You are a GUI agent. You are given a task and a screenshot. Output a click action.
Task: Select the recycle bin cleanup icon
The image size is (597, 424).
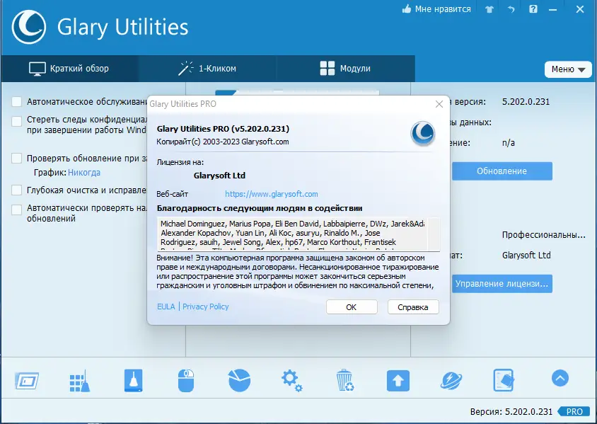point(344,380)
